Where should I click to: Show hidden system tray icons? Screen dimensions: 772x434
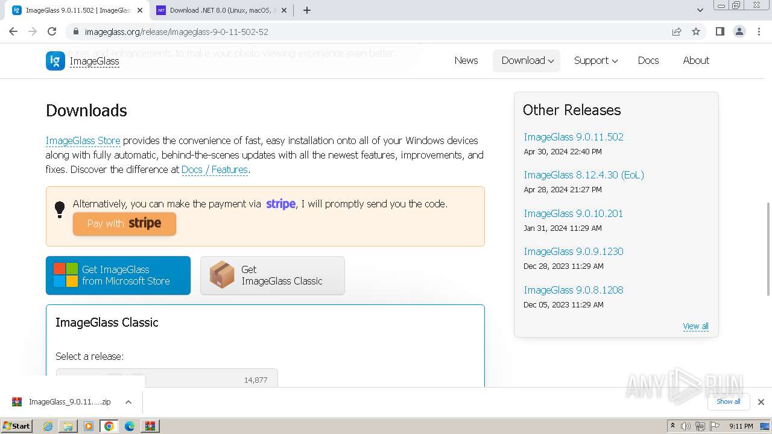coord(672,426)
